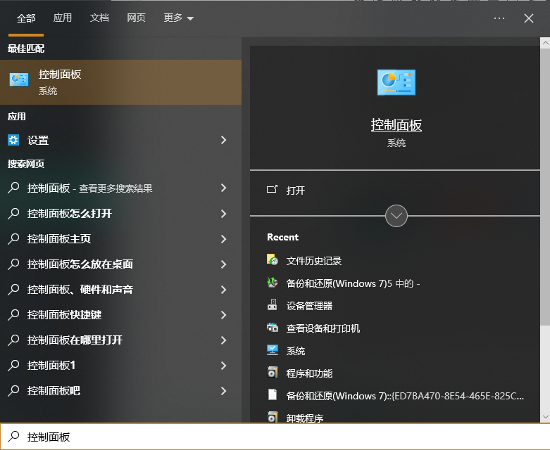The image size is (550, 450).
Task: Click magnifier icon next to 控制面板1
Action: pos(13,365)
